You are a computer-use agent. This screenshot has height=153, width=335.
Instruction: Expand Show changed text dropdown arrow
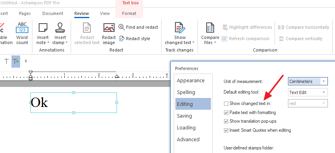click(x=193, y=42)
